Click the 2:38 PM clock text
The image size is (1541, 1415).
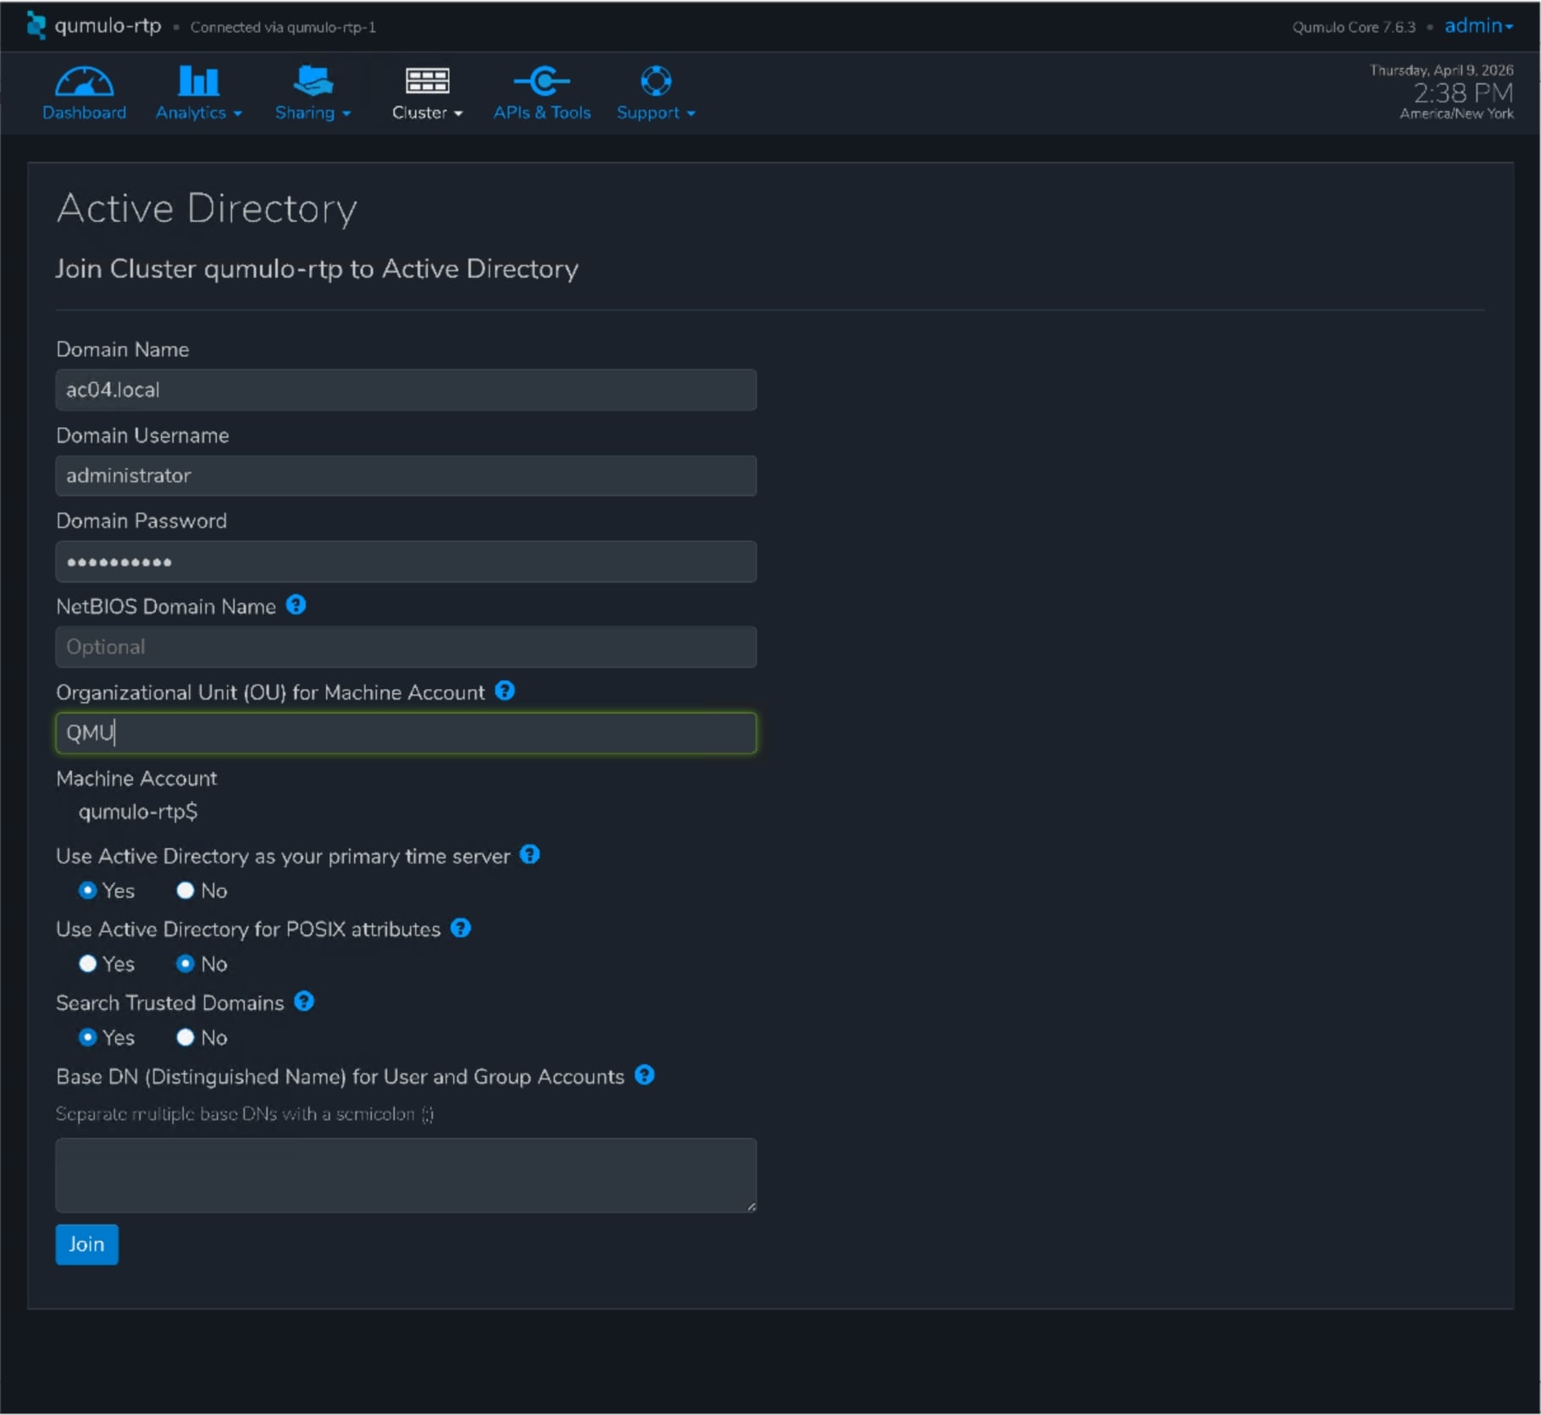click(1463, 92)
